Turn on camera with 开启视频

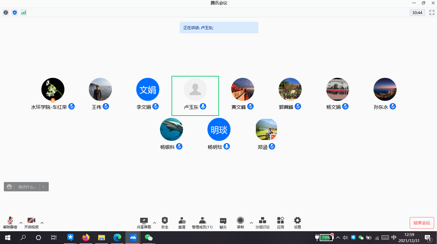pyautogui.click(x=31, y=223)
